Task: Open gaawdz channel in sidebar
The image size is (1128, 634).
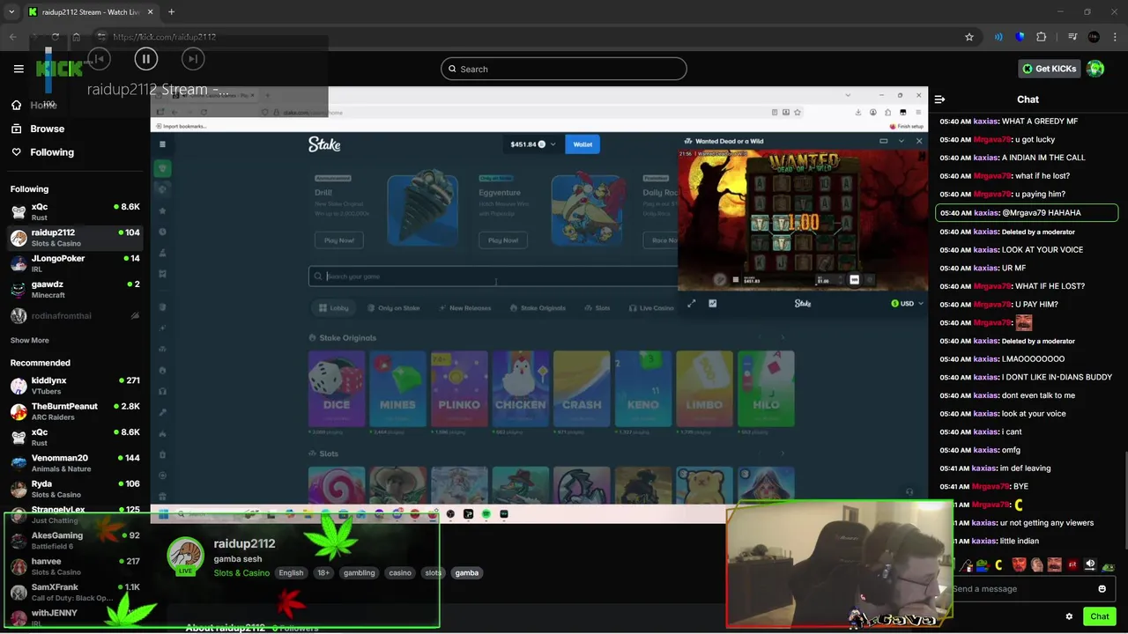Action: click(x=75, y=289)
